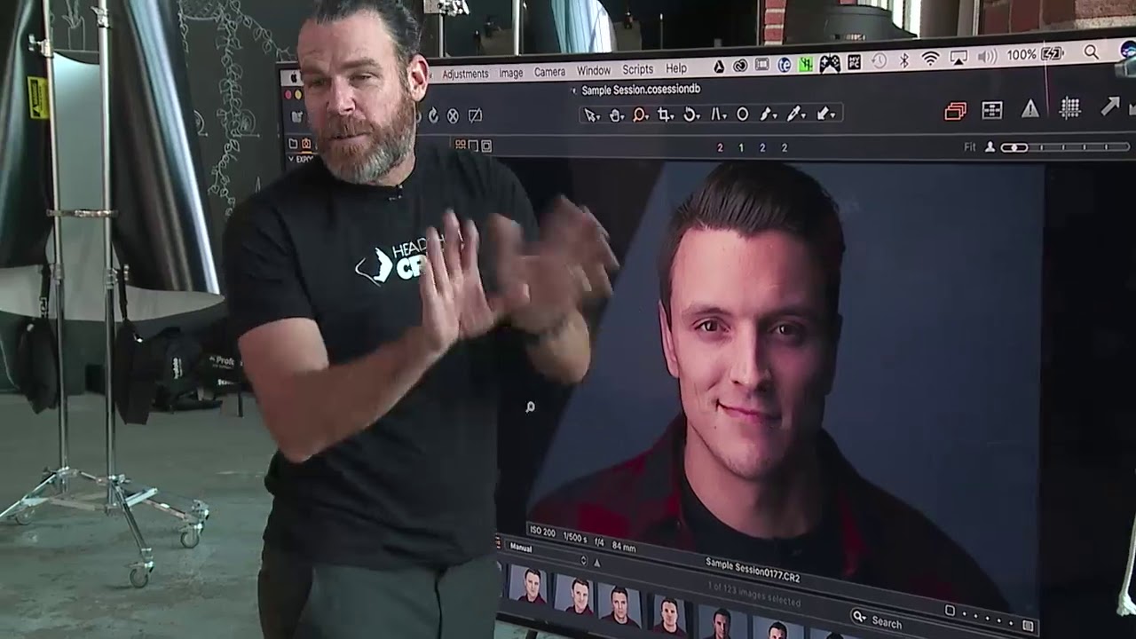Viewport: 1136px width, 639px height.
Task: Click the circular reset arrow icon
Action: (433, 115)
